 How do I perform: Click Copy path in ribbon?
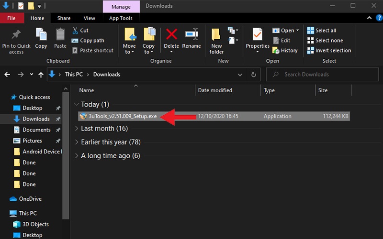(88, 41)
